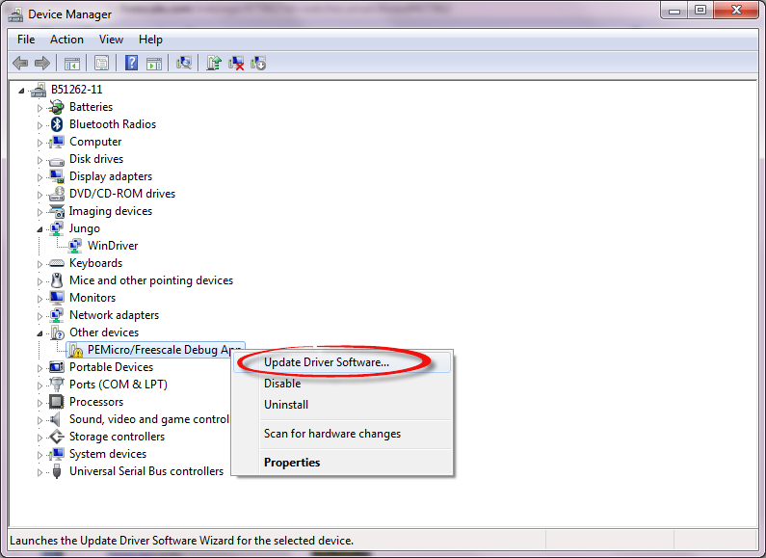Click the Ports (COM & LPT) icon

(x=57, y=385)
